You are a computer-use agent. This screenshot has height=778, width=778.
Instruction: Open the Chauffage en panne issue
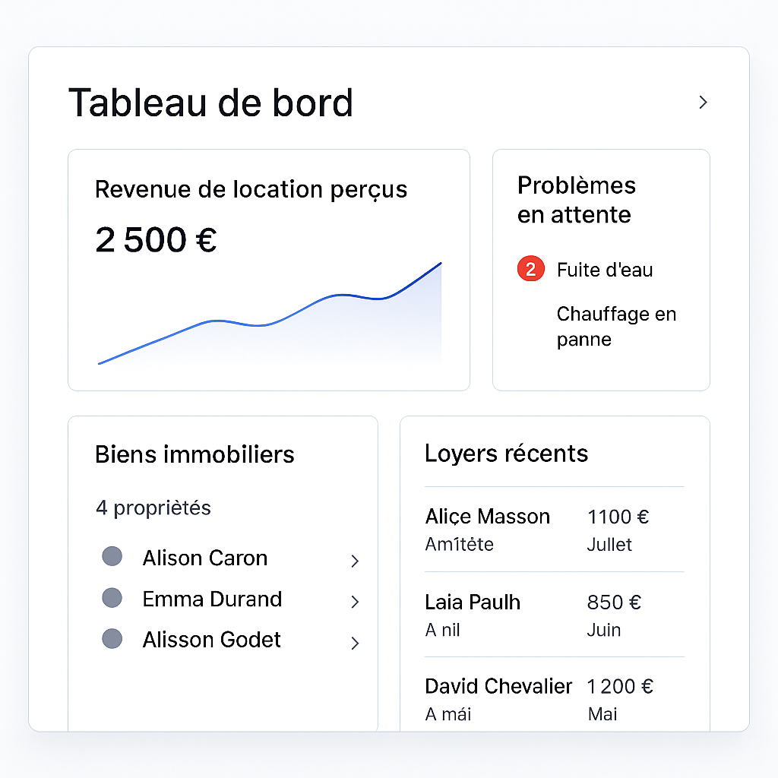(x=615, y=326)
